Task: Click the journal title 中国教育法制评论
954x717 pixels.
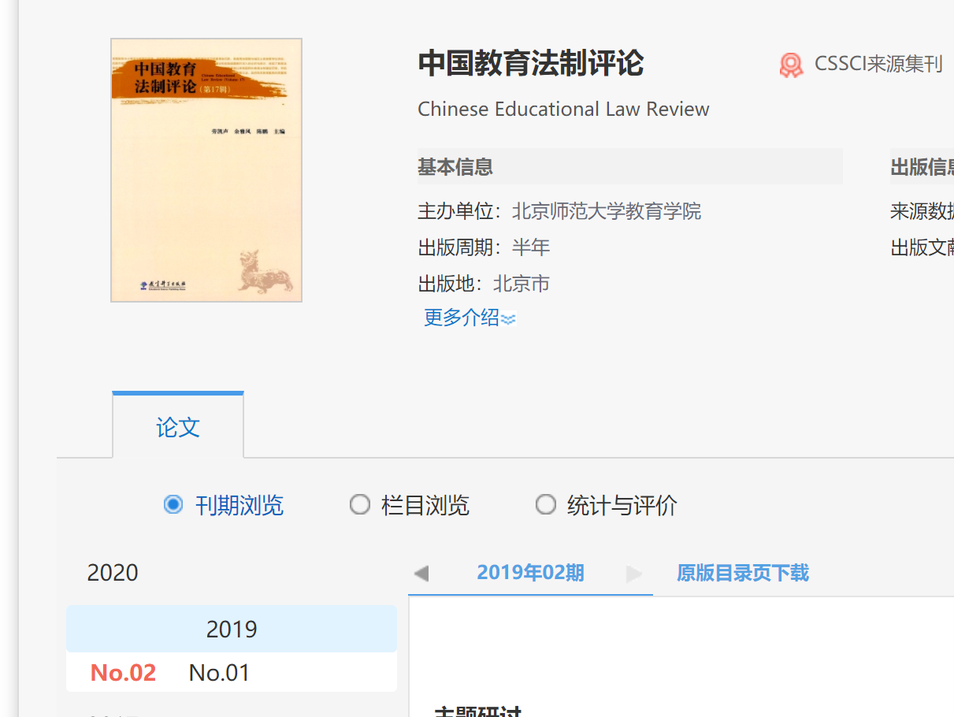Action: (531, 64)
